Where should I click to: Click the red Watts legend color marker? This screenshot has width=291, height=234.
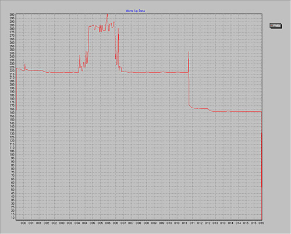pos(272,26)
